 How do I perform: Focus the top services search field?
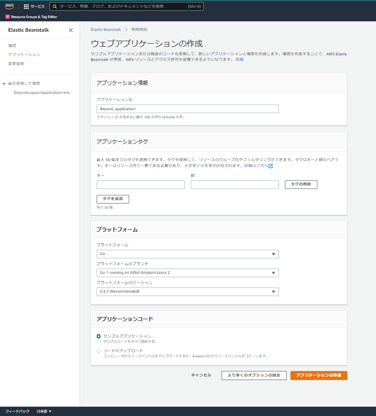point(127,6)
